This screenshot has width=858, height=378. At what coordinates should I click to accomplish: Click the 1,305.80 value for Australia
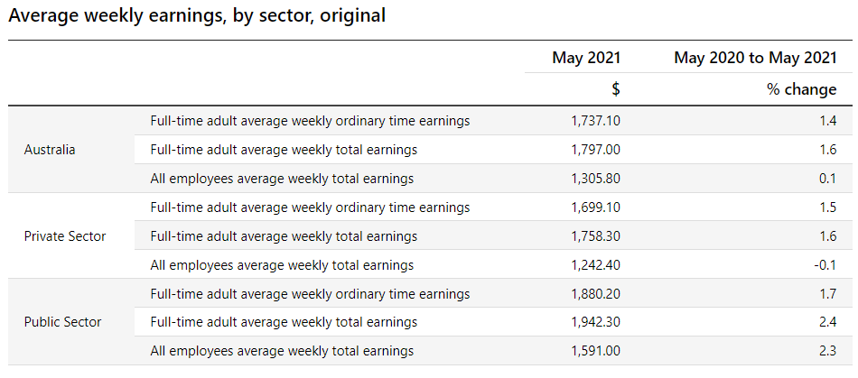596,179
